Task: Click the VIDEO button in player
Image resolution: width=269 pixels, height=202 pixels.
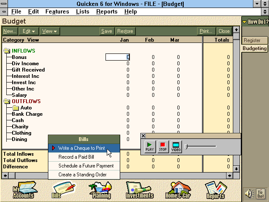Action: 176,146
